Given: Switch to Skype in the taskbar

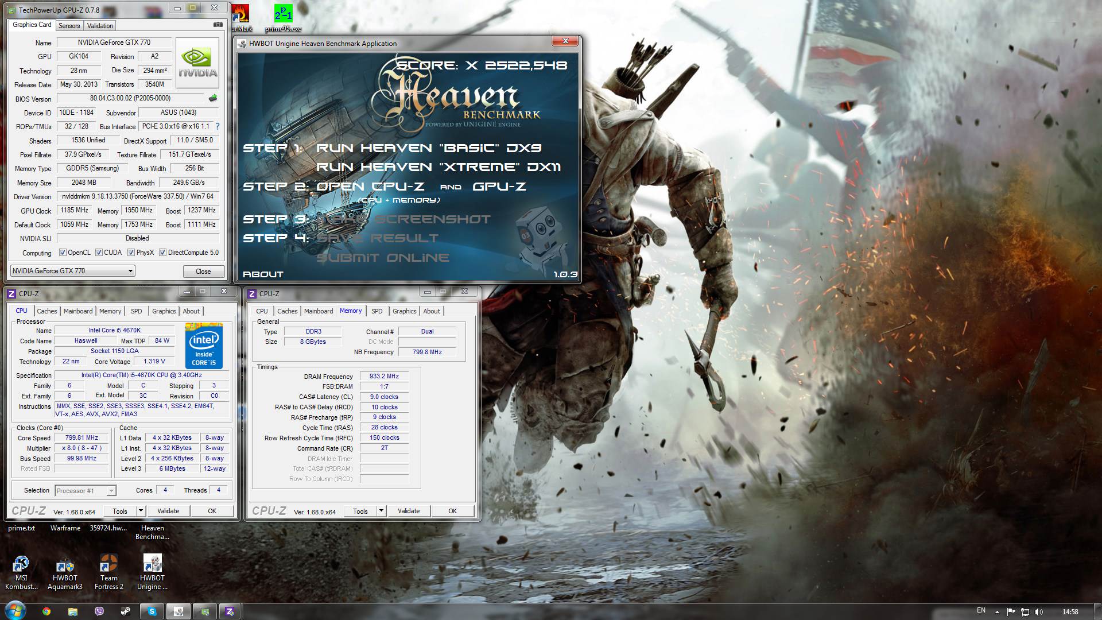Looking at the screenshot, I should (152, 611).
